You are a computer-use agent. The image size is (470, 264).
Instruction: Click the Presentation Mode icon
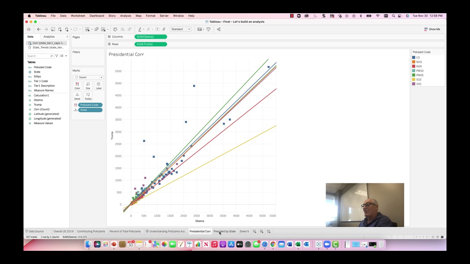pos(208,29)
